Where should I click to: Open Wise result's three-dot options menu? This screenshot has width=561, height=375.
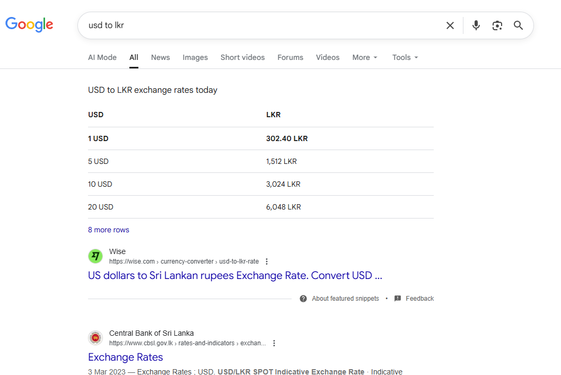(x=267, y=261)
